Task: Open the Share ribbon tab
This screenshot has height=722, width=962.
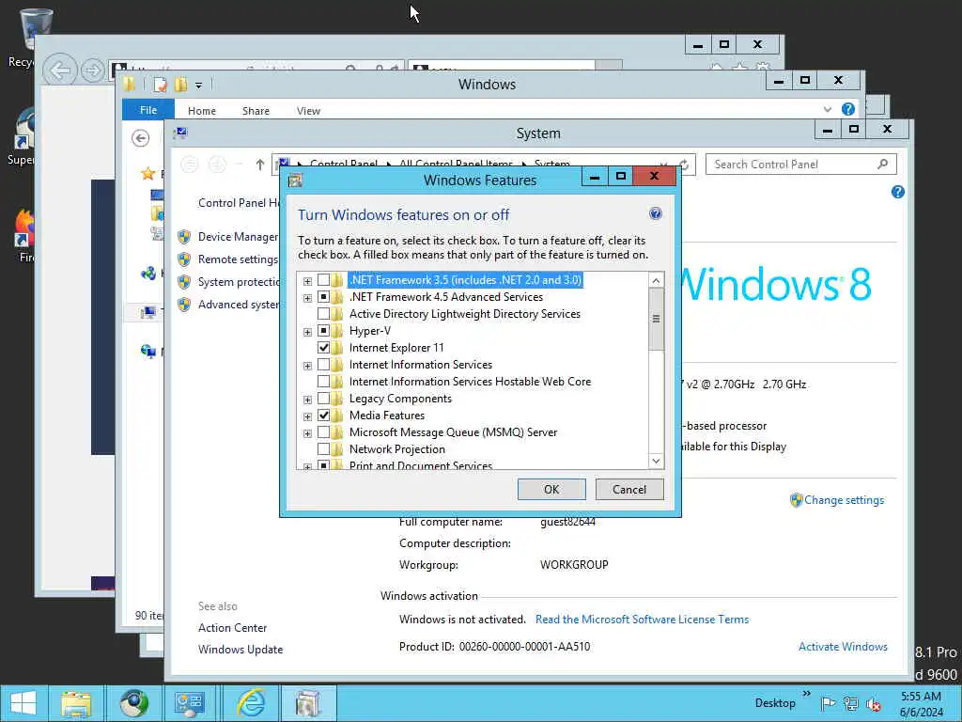Action: [x=256, y=111]
